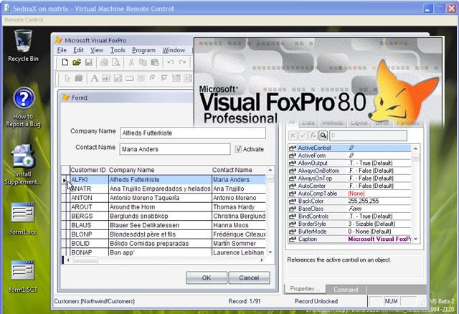Select the 'Blauer See Delikatessen' cell

coord(160,225)
